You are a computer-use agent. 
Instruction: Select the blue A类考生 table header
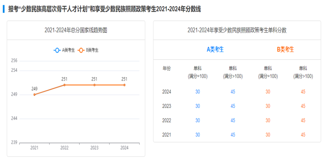(215, 49)
